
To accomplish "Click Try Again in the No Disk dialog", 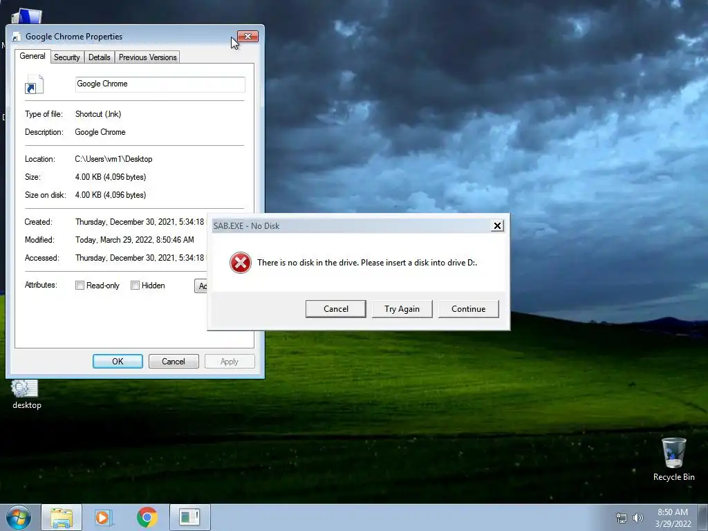I will [402, 309].
